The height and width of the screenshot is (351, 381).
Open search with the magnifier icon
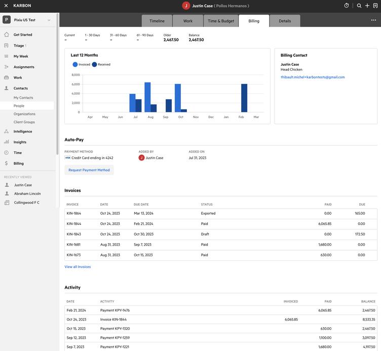pyautogui.click(x=359, y=6)
